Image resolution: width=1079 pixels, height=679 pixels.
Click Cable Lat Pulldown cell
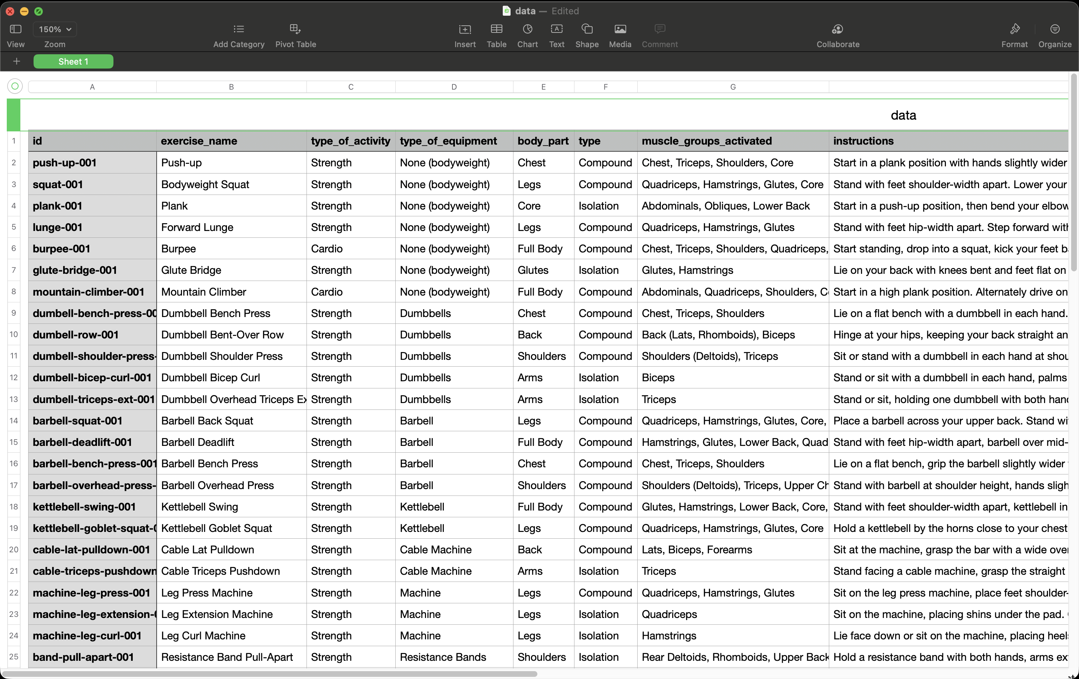click(x=231, y=549)
